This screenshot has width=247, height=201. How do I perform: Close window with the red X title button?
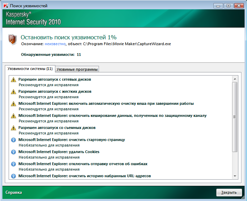(239, 6)
